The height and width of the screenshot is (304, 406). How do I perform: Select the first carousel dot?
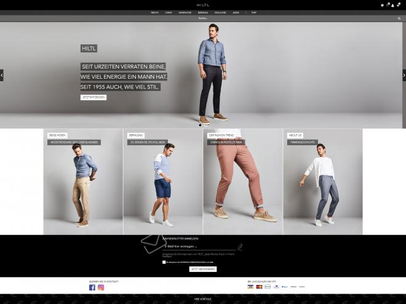(200, 125)
